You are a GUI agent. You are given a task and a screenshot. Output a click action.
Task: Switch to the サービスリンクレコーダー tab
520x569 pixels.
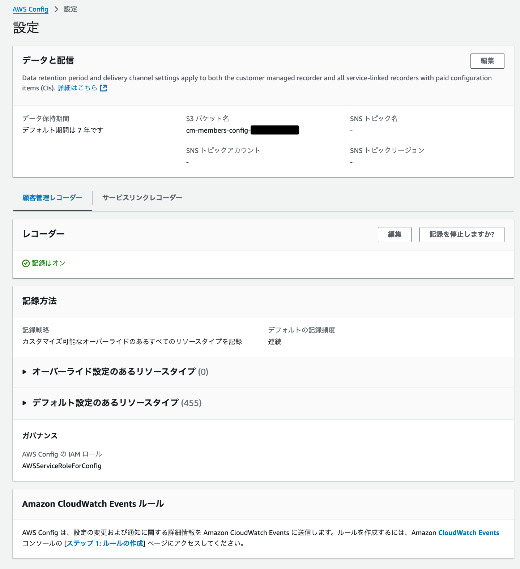pyautogui.click(x=142, y=198)
